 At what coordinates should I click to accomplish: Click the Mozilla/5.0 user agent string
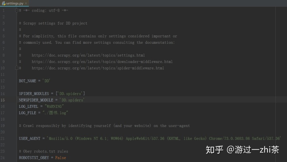[x=164, y=139]
